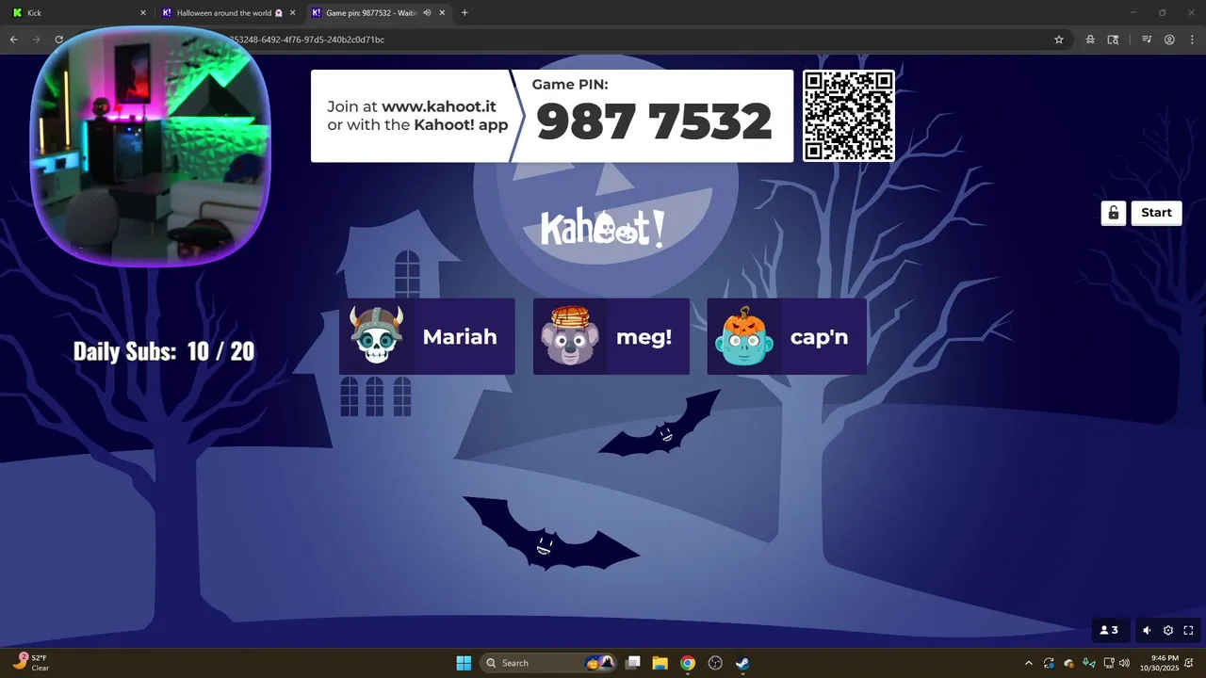Click the cloud tray icon
Screen dimensions: 1206x678
(x=1069, y=663)
